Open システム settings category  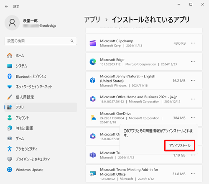tap(41, 66)
